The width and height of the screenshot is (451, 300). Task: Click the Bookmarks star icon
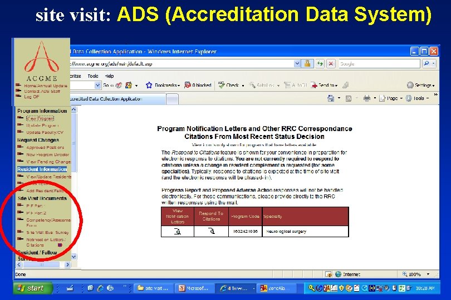(149, 85)
